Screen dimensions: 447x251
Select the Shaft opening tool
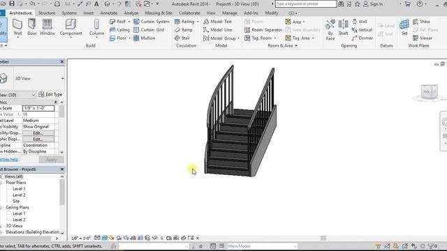point(343,28)
